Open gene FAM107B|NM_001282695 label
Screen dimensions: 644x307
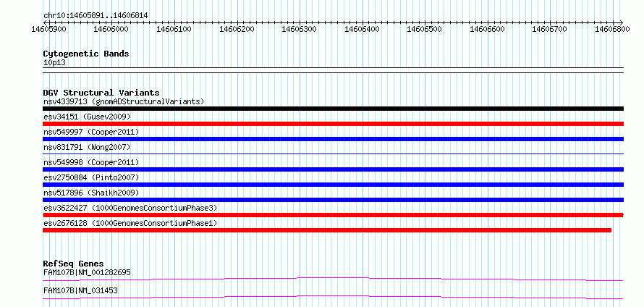[87, 272]
